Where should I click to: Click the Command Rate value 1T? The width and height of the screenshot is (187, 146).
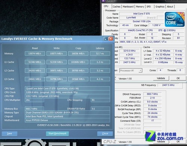[x=152, y=121]
